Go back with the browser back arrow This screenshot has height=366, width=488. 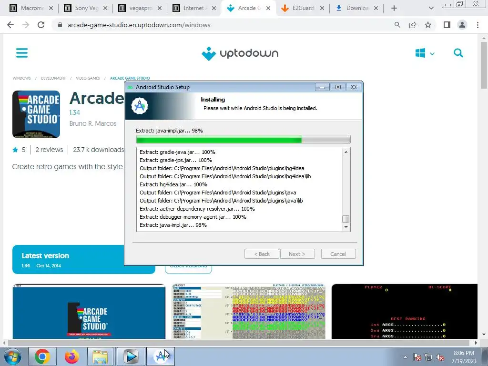click(x=10, y=25)
